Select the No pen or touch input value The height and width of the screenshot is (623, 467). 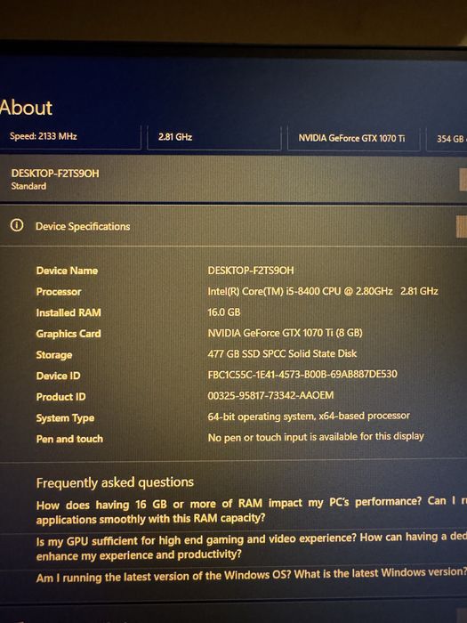[x=316, y=437]
